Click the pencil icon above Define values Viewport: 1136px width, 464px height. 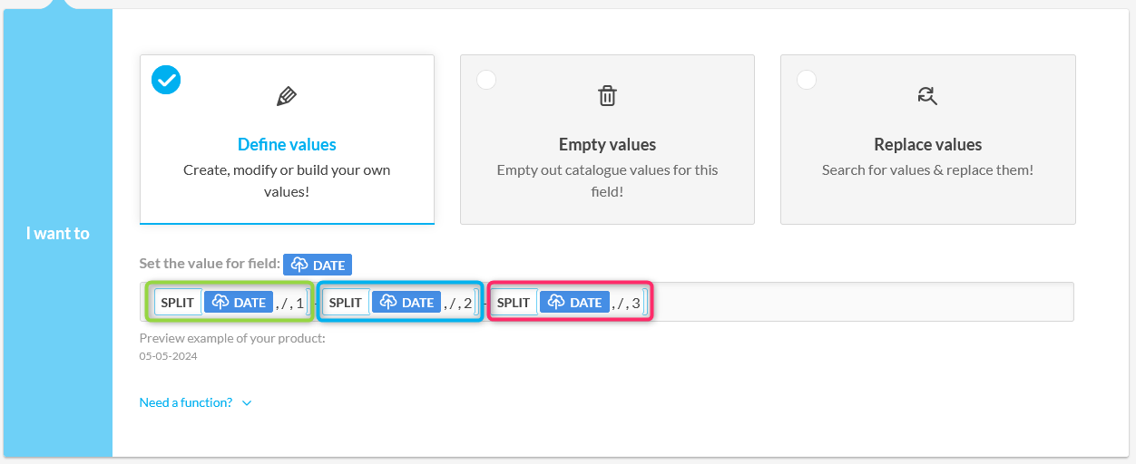[287, 96]
